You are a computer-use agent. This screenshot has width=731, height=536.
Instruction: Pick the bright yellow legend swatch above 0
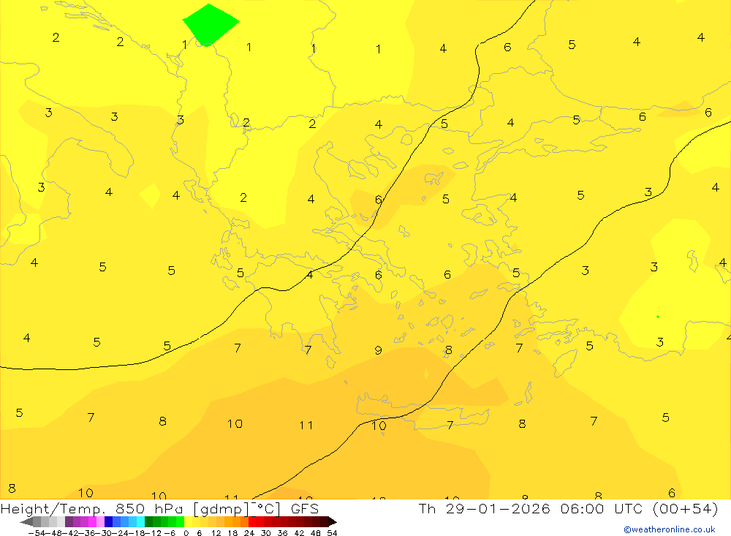click(x=189, y=521)
